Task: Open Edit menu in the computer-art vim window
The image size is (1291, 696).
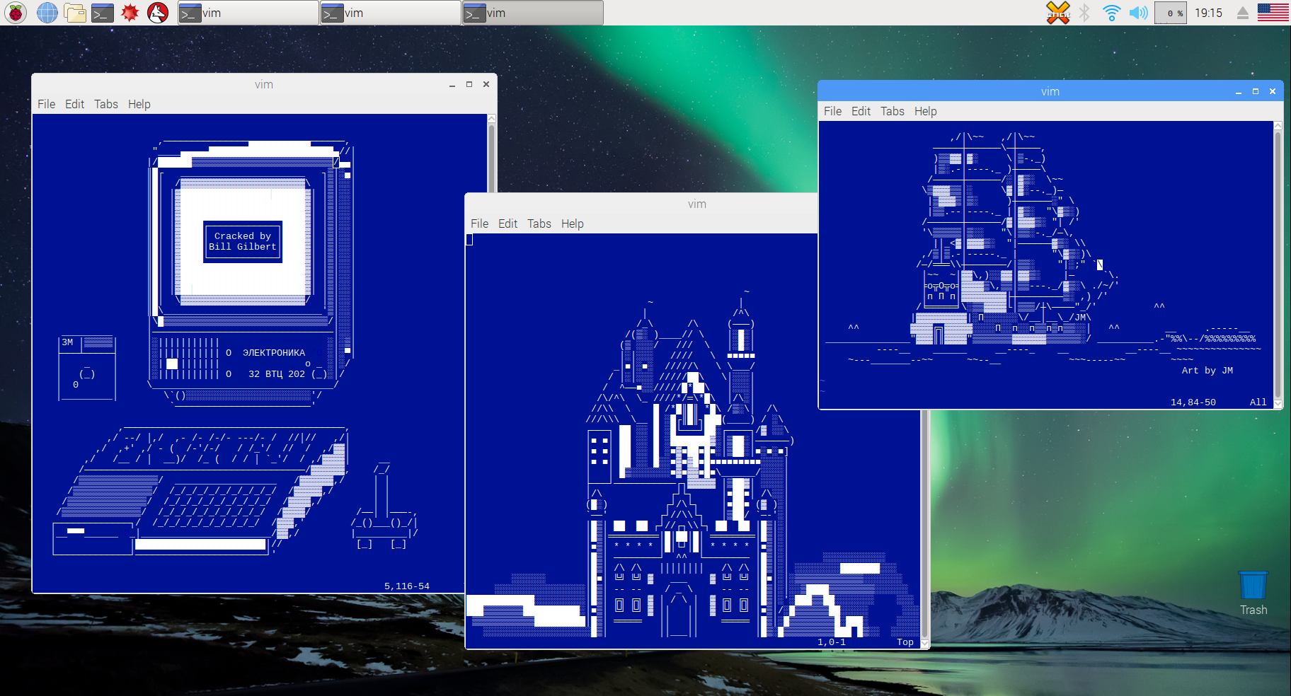Action: pos(74,104)
